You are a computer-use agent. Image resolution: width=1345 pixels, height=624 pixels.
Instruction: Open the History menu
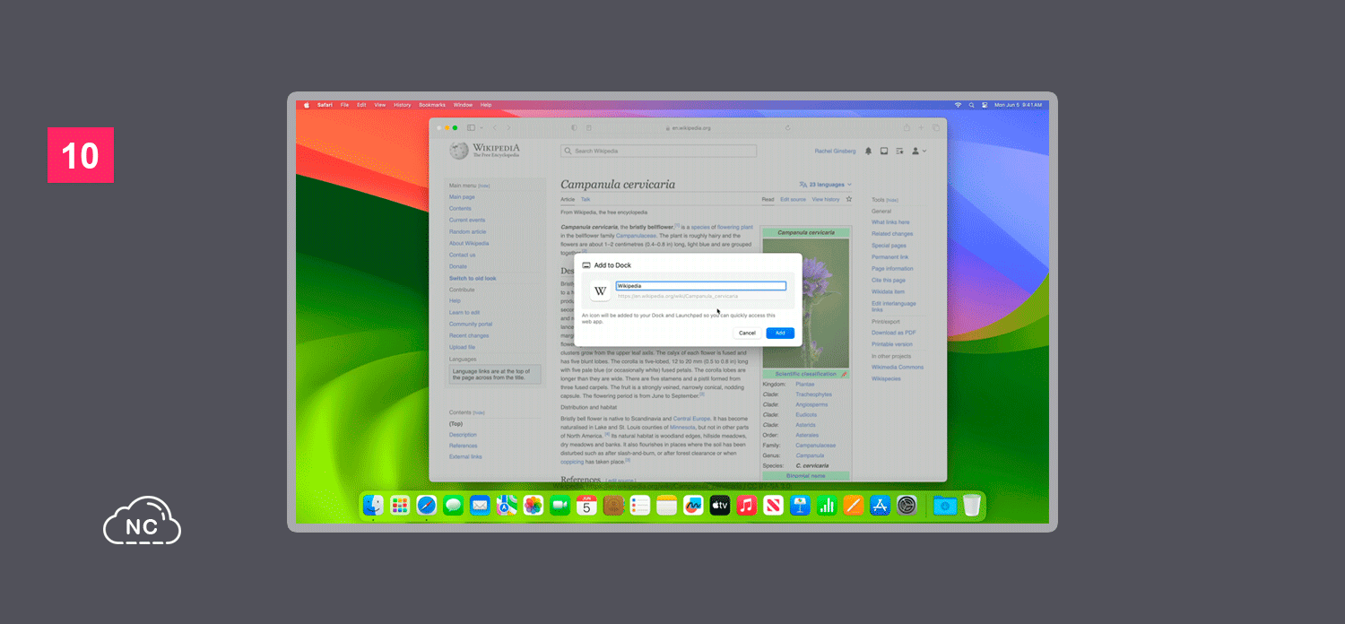click(x=403, y=105)
